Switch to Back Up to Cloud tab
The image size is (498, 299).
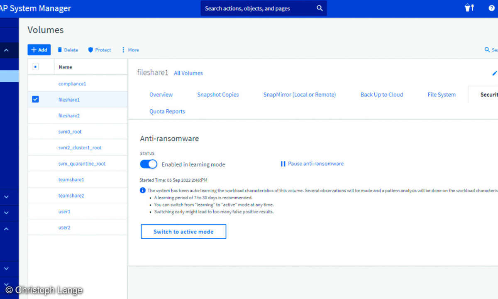[x=382, y=95]
